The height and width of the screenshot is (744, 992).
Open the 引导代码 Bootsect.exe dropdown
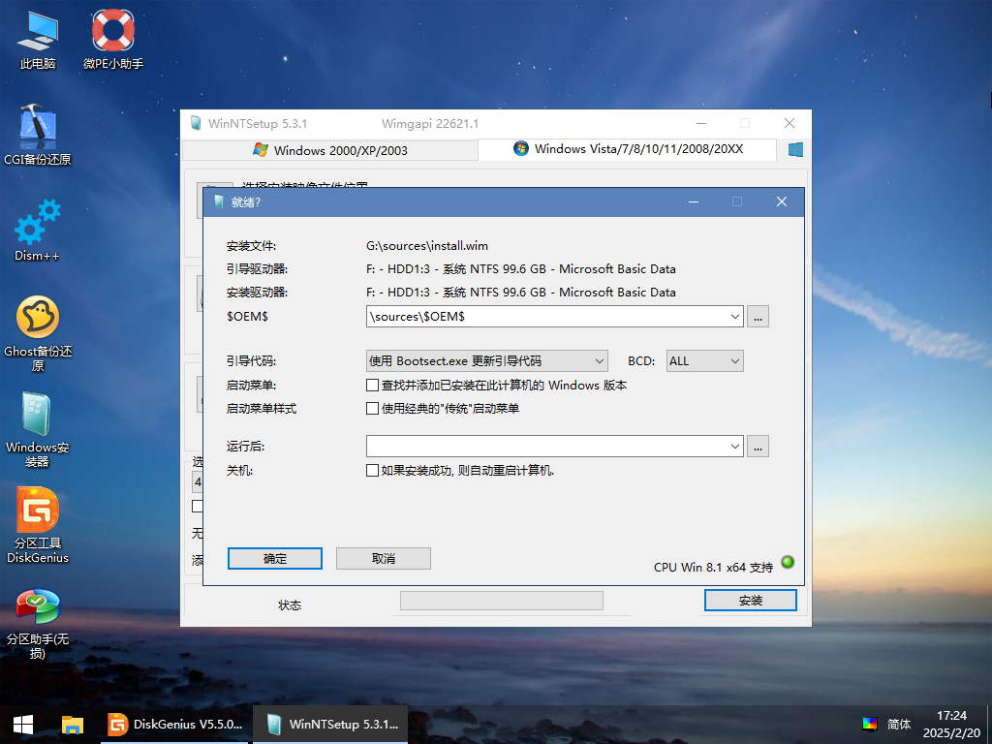coord(487,361)
